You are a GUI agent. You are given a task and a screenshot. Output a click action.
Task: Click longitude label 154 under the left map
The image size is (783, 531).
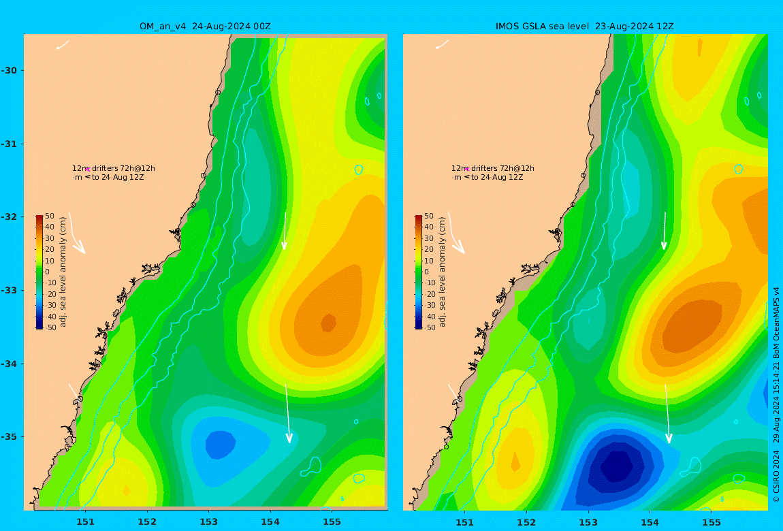pyautogui.click(x=270, y=522)
